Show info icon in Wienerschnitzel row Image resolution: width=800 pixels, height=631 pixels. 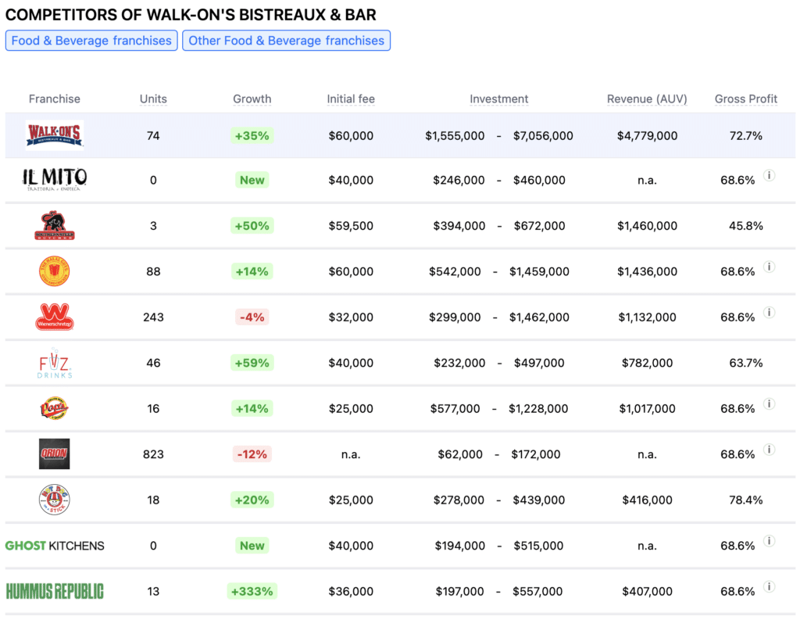point(770,313)
